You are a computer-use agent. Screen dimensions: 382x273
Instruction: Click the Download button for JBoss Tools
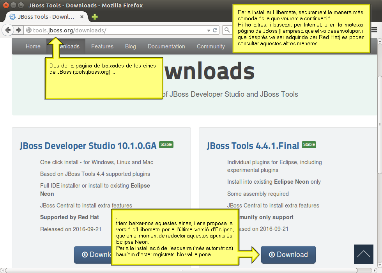tap(288, 254)
